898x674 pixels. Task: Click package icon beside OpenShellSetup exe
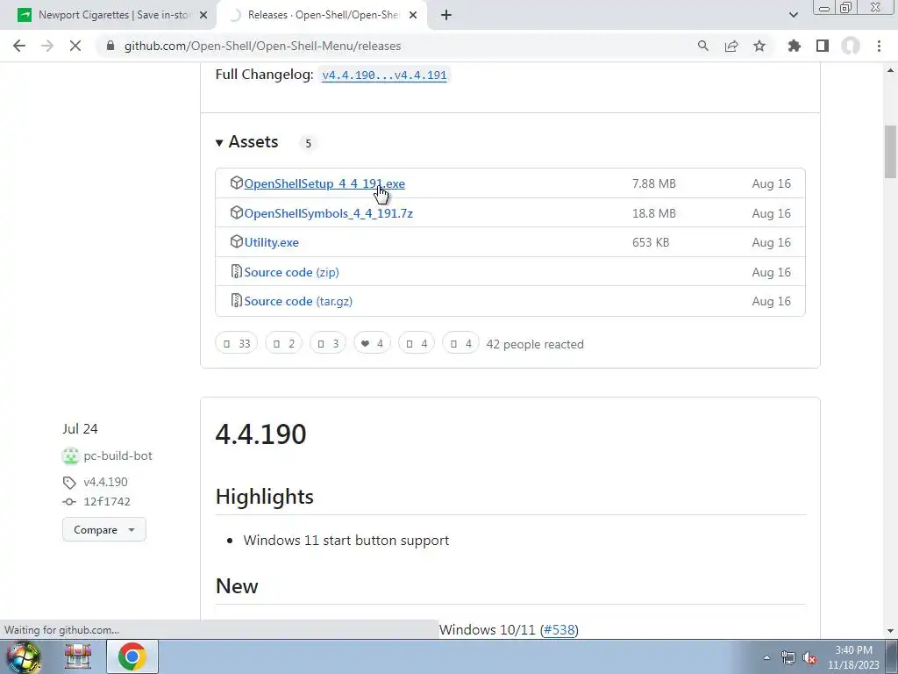(236, 183)
